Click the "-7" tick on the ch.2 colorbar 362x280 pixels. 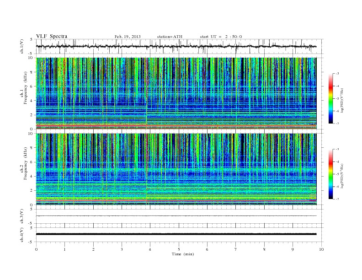[x=337, y=199]
